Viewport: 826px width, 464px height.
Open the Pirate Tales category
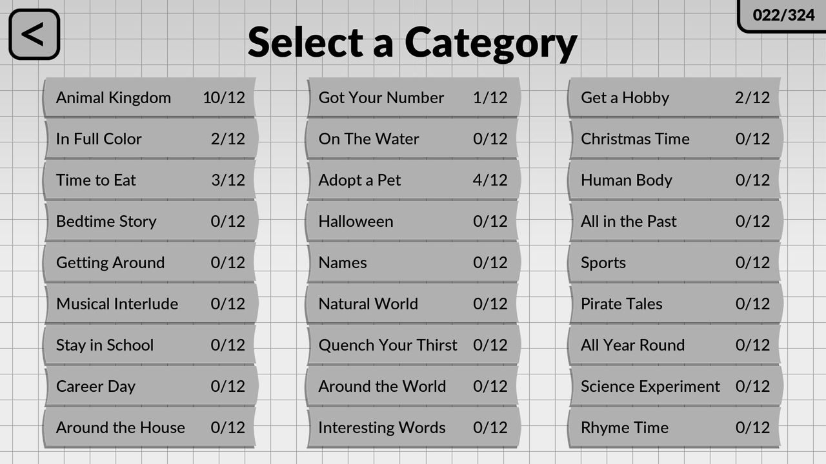tap(675, 304)
